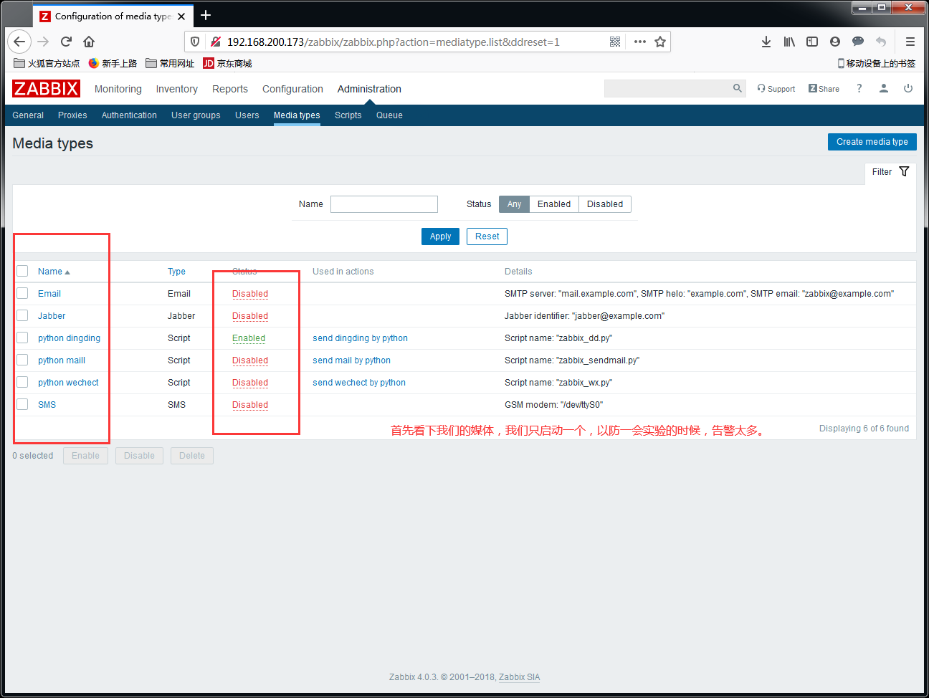Screen dimensions: 929x698
Task: Select the Any status filter
Action: [x=514, y=204]
